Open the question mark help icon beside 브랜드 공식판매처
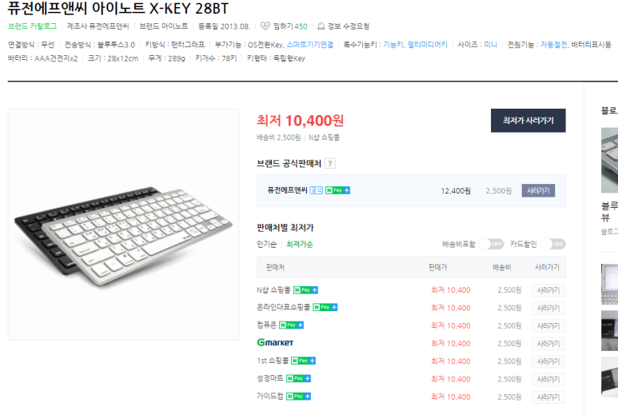 [x=330, y=164]
